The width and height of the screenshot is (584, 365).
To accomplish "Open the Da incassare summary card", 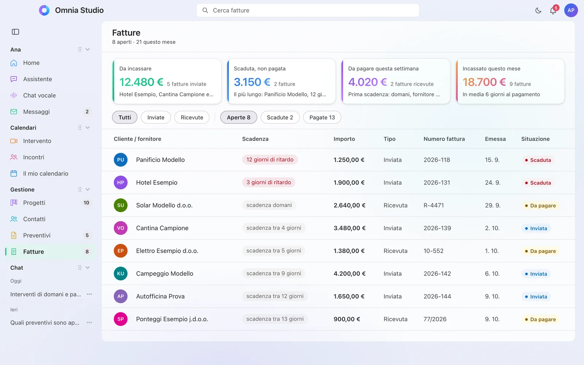I will tap(167, 81).
